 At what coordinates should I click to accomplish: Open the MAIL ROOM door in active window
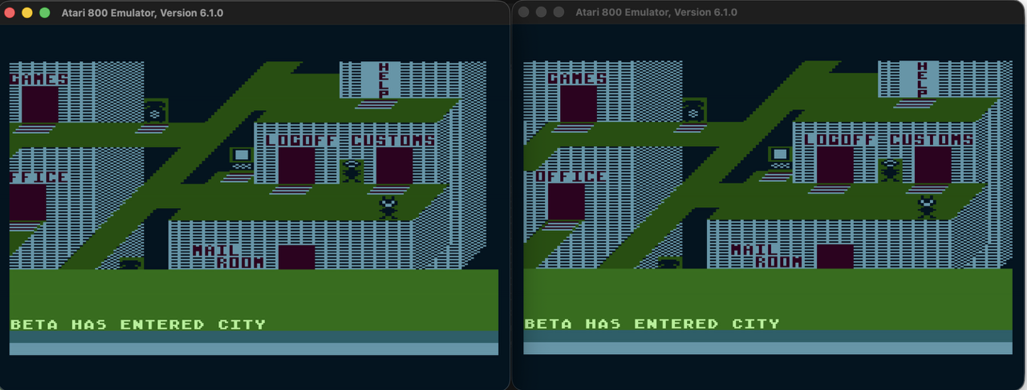coord(296,257)
